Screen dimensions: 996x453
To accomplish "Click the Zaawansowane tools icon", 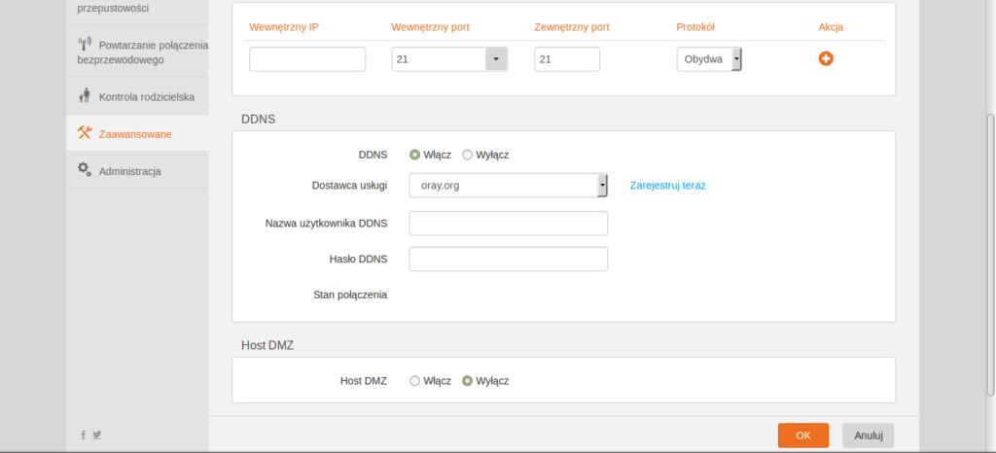I will pyautogui.click(x=85, y=133).
